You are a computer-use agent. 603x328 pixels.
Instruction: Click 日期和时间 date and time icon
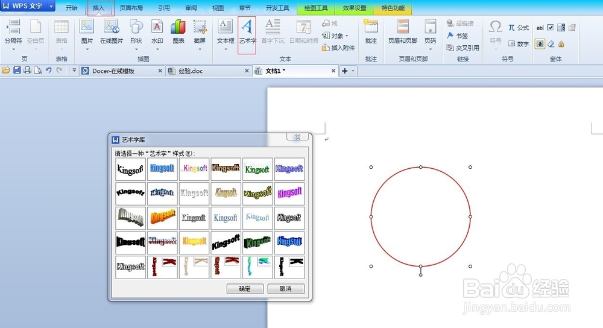tap(303, 27)
